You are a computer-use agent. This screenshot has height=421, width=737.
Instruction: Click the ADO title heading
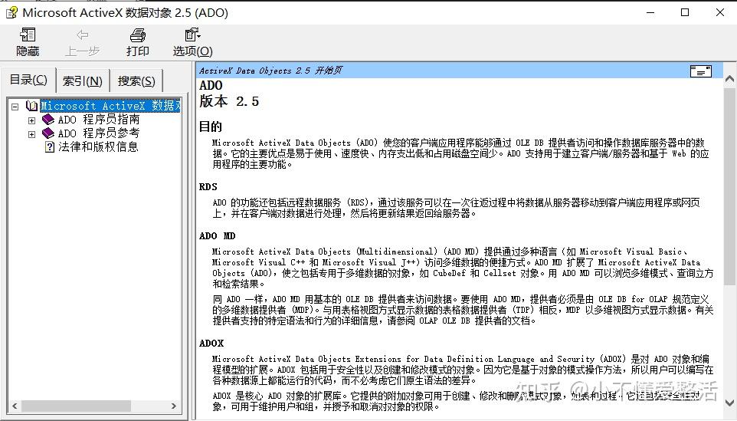click(211, 85)
